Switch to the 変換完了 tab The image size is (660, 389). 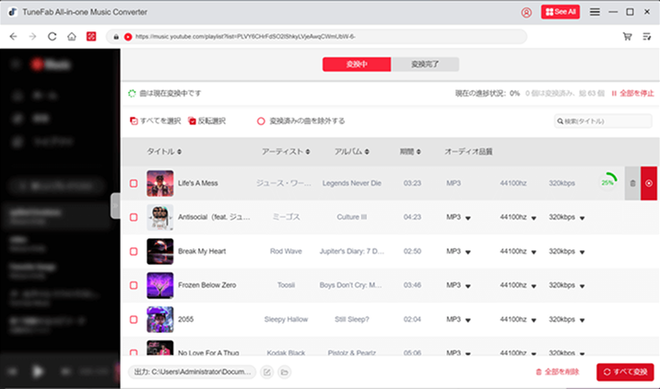[x=425, y=64]
